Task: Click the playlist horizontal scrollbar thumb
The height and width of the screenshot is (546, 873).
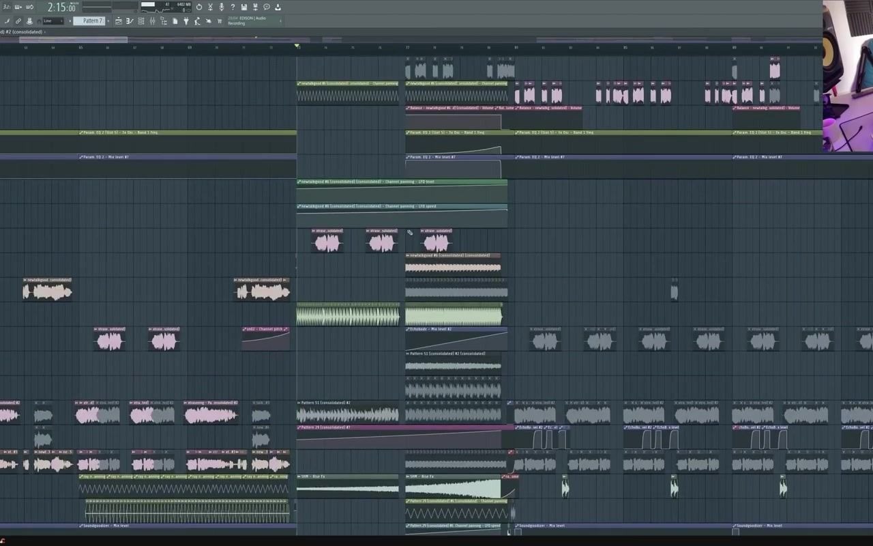Action: [73, 40]
